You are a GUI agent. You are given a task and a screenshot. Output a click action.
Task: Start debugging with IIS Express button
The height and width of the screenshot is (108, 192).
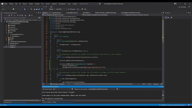click(72, 9)
